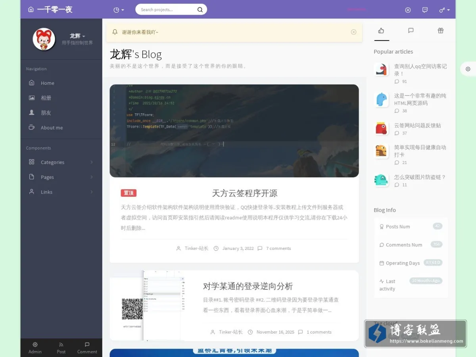Click the Links person icon
Screen dimensions: 476x357
tap(32, 192)
